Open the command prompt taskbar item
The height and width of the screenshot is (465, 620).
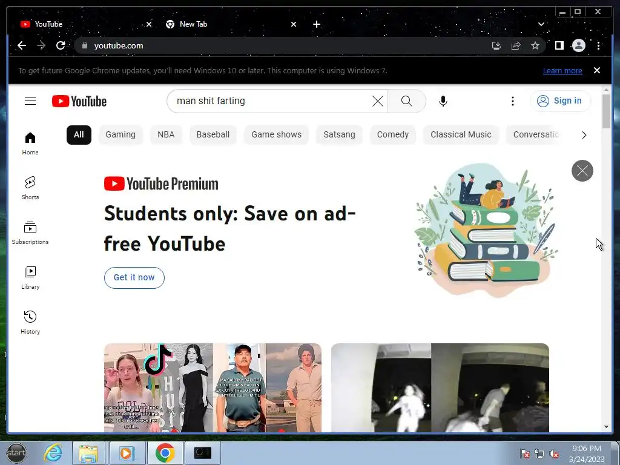tap(202, 453)
